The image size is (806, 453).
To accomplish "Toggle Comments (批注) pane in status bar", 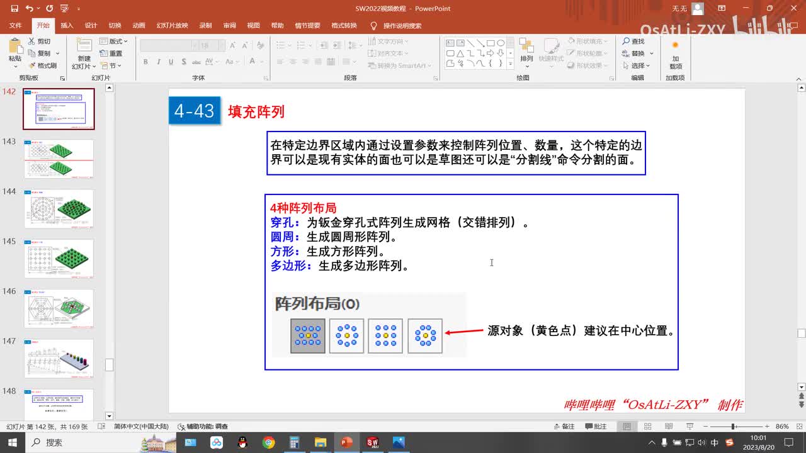I will click(596, 427).
